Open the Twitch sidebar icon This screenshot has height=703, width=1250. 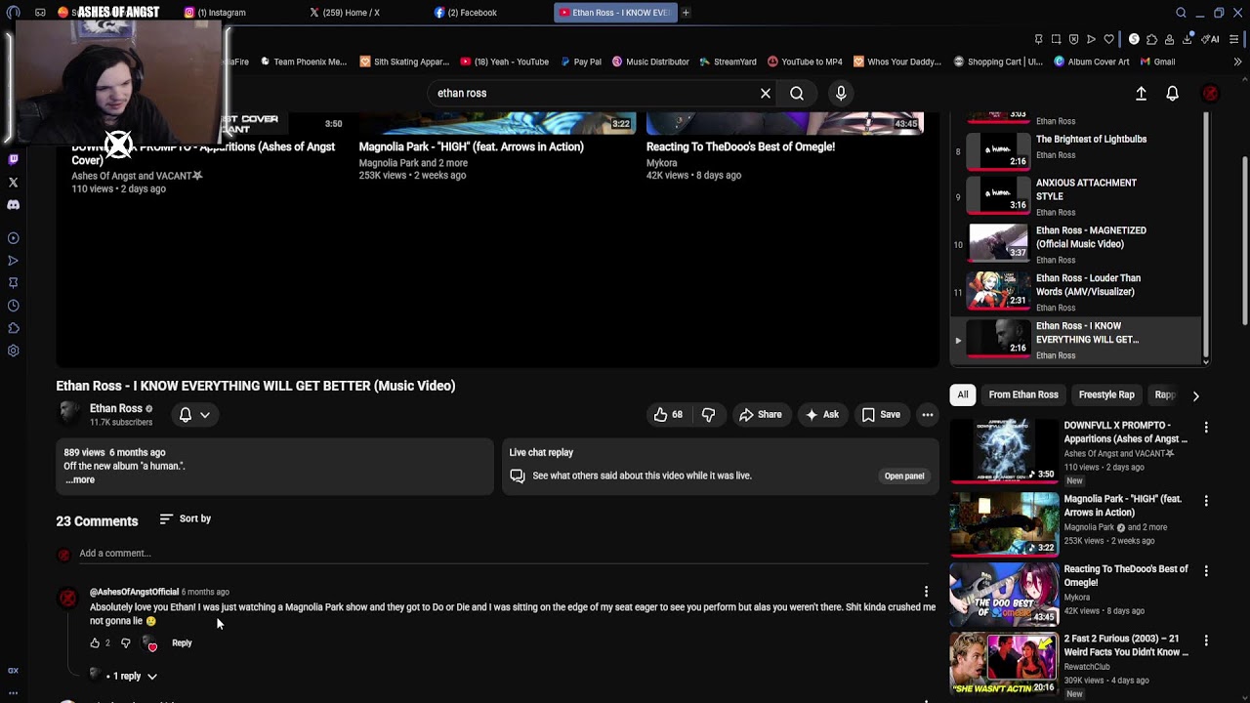coord(13,159)
